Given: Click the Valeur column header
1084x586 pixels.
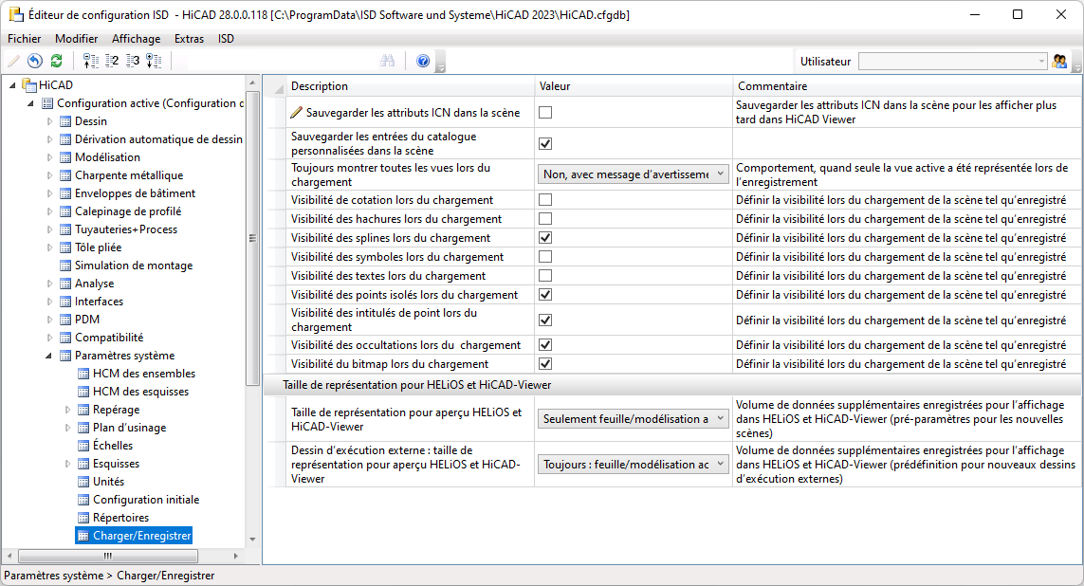Looking at the screenshot, I should point(634,86).
